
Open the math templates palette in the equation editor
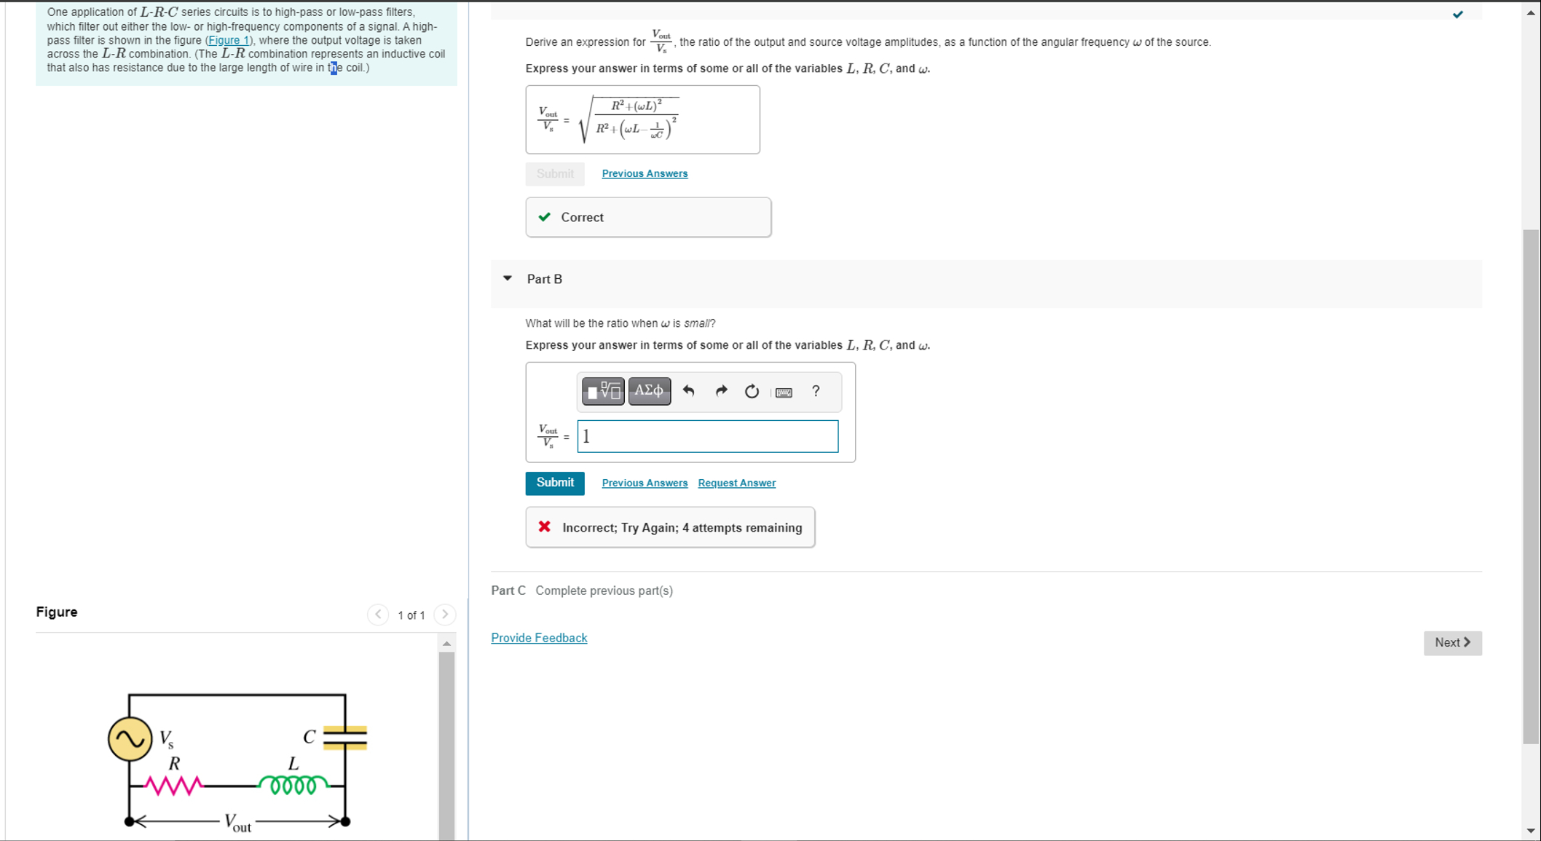[602, 391]
